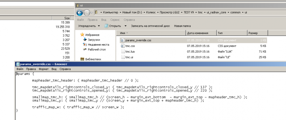Viewport: 286px width, 120px height.
Task: Click tmc breadcrumb segment
Action: click(200, 12)
